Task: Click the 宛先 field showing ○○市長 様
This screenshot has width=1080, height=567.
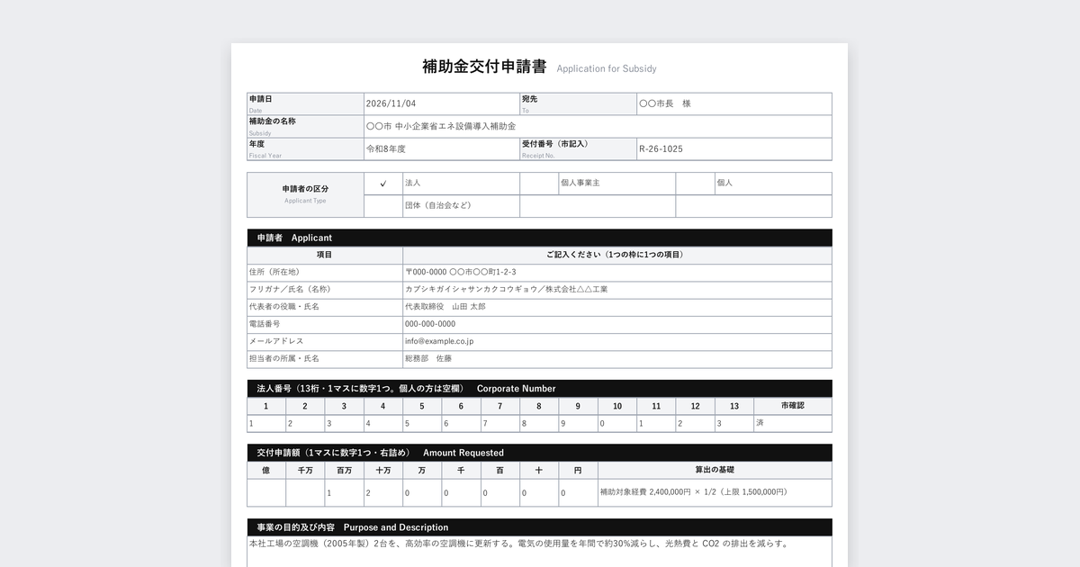Action: (x=734, y=104)
